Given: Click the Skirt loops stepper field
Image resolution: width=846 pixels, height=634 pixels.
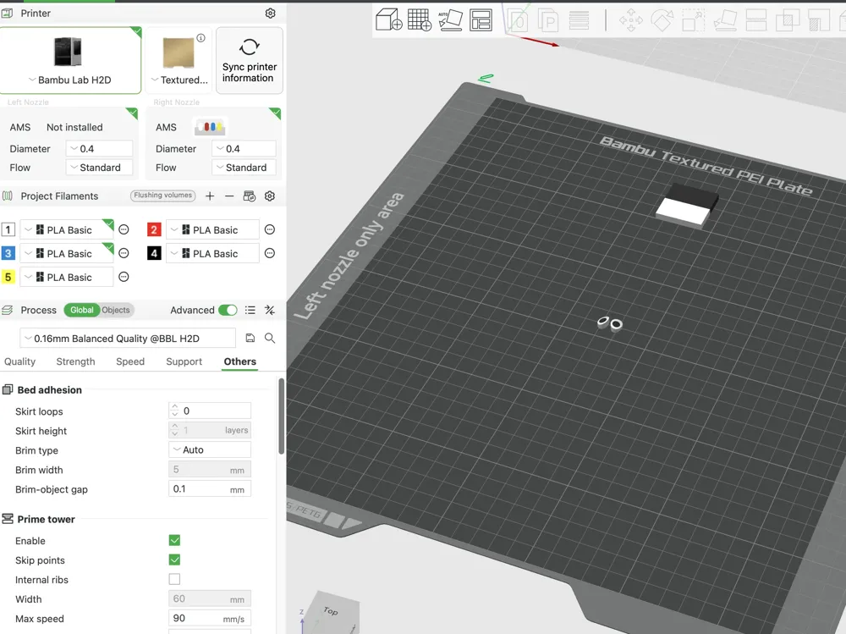Looking at the screenshot, I should pos(210,411).
